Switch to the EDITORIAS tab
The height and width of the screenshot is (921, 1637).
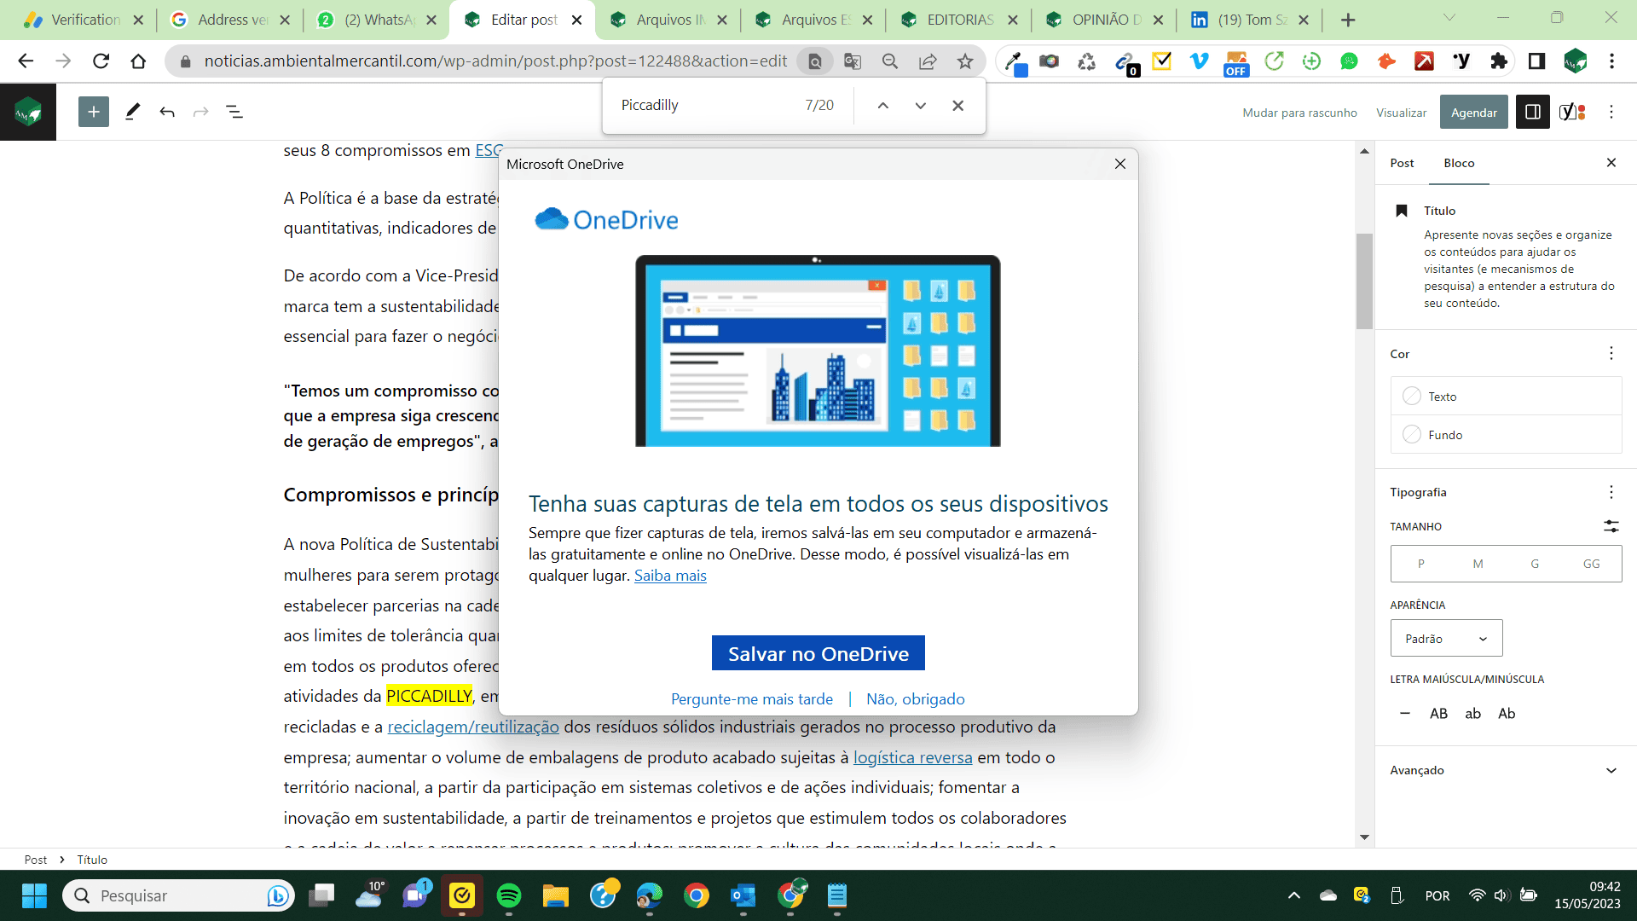pyautogui.click(x=960, y=20)
